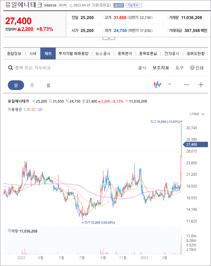
Task: Open the 뉴스·공시 tab
Action: (x=103, y=54)
